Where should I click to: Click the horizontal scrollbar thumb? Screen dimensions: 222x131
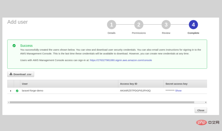[x=102, y=102]
